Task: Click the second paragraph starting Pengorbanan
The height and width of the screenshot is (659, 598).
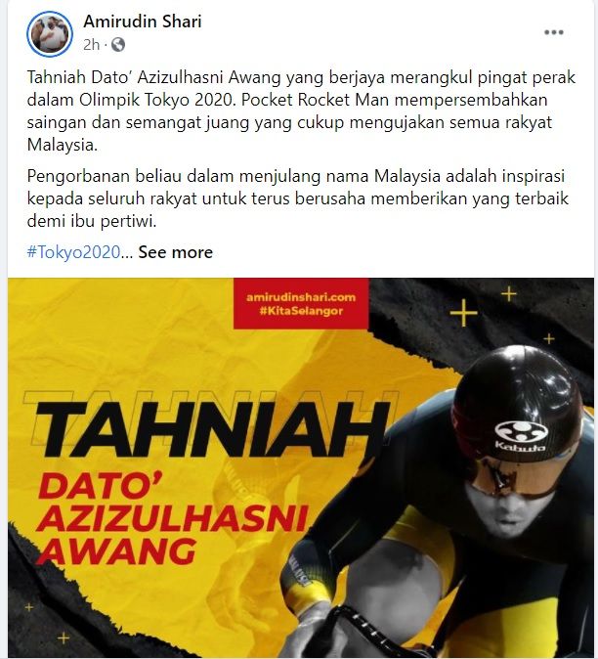Action: point(298,198)
